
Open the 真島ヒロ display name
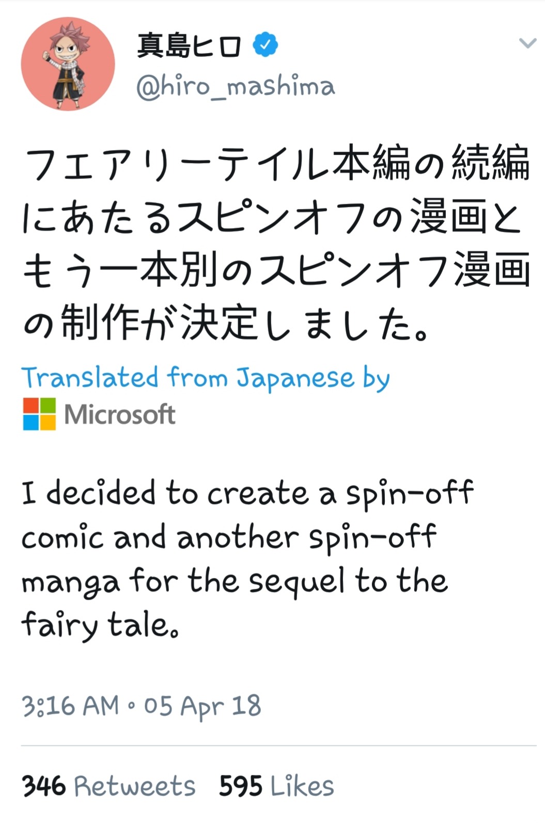click(189, 45)
